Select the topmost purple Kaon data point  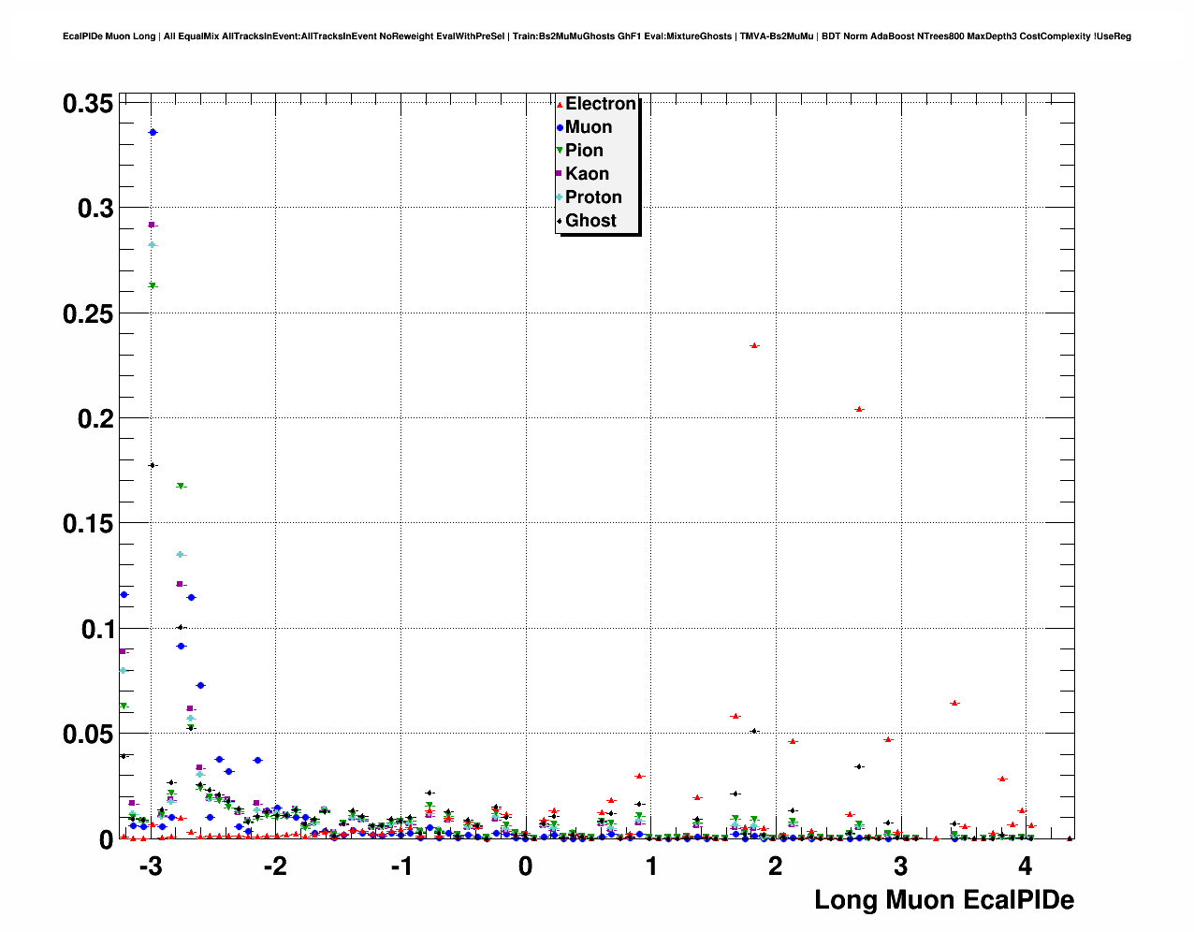152,225
